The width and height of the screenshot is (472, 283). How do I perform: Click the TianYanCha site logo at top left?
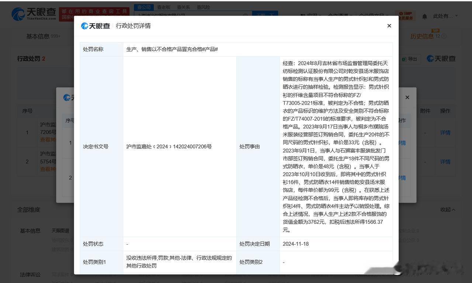tap(34, 14)
